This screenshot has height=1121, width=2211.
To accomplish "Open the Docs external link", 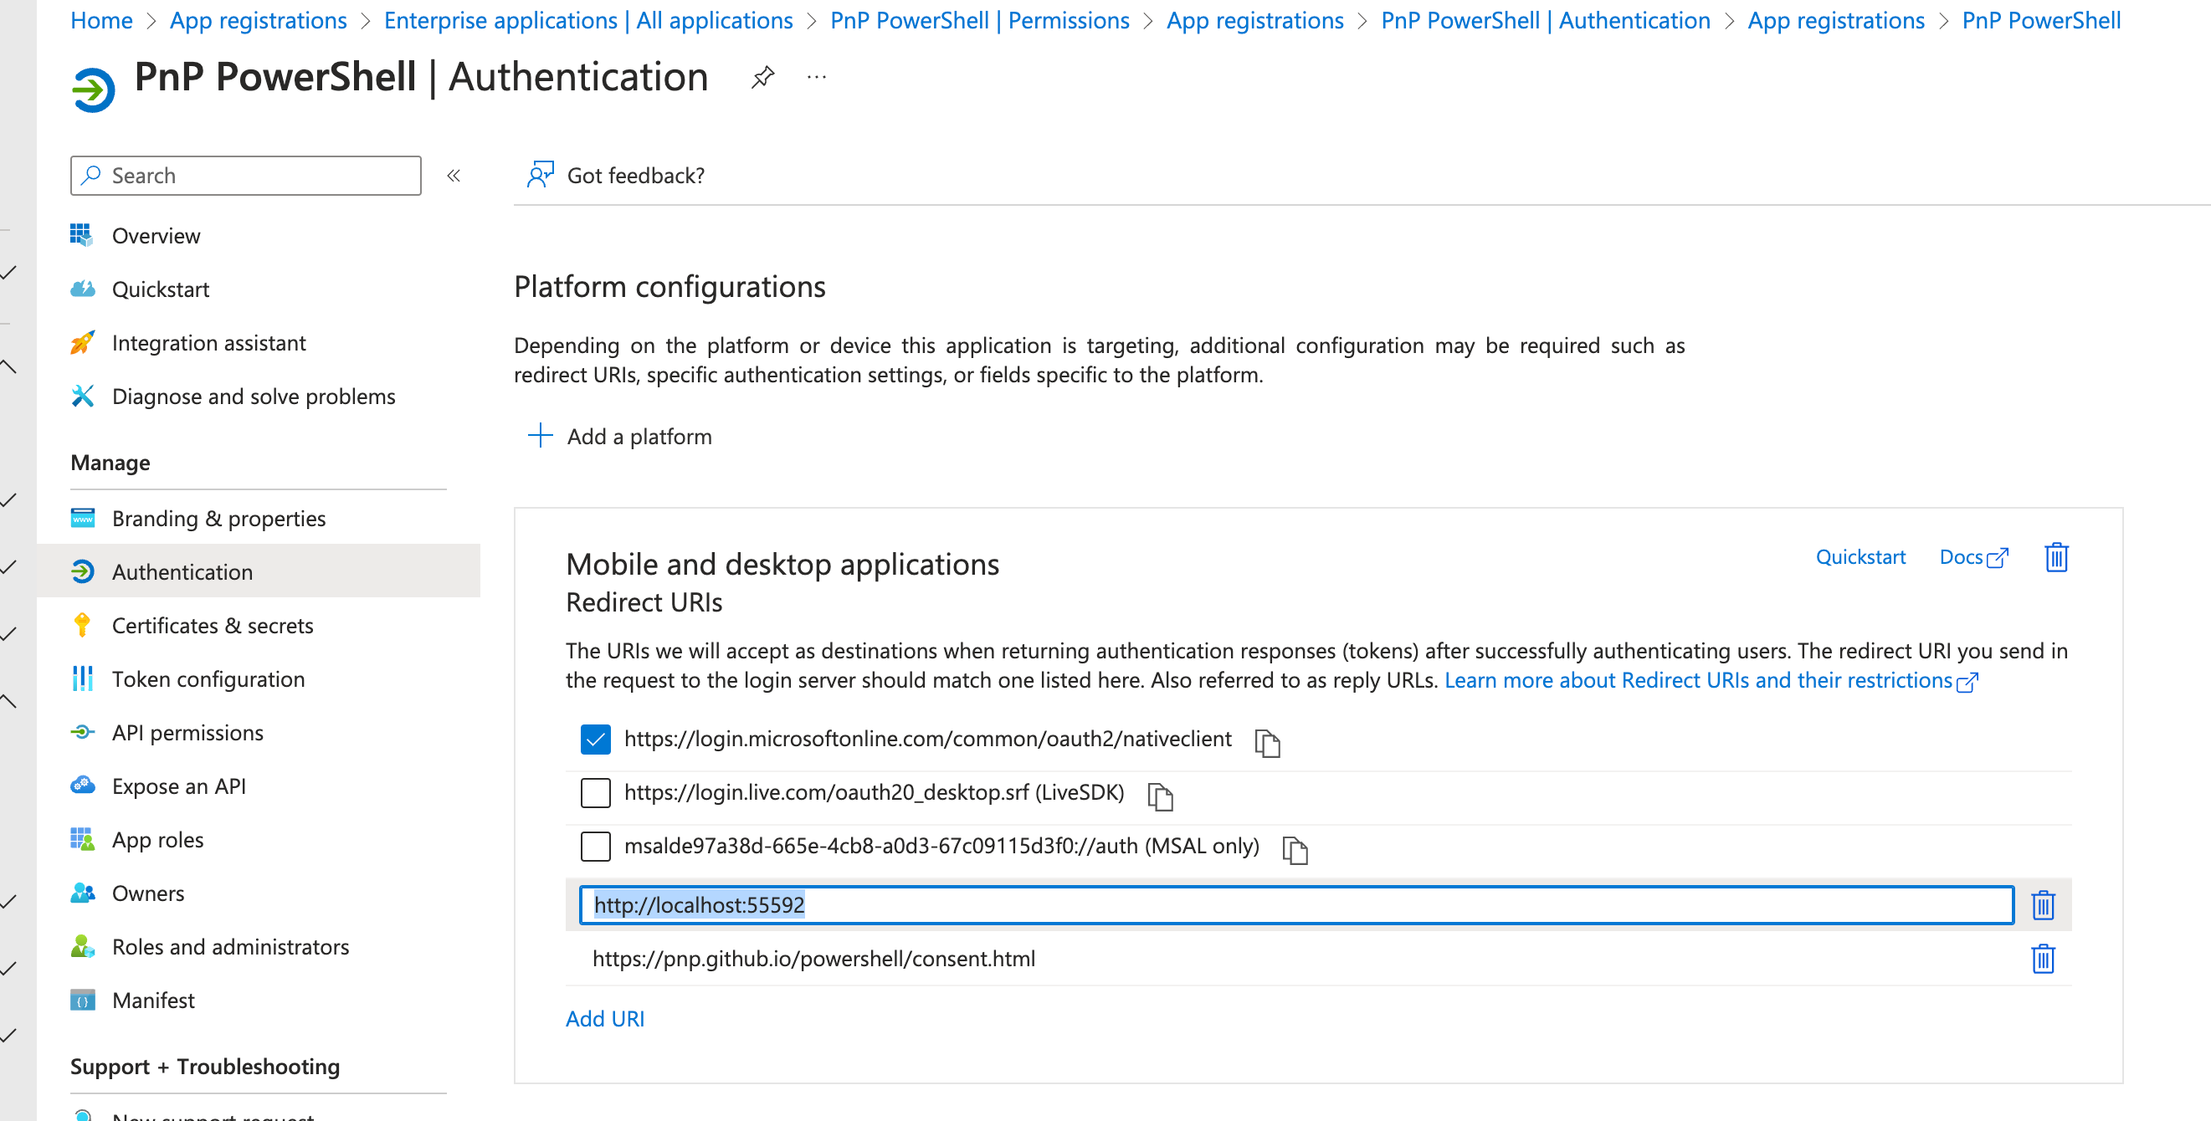I will pos(1973,556).
